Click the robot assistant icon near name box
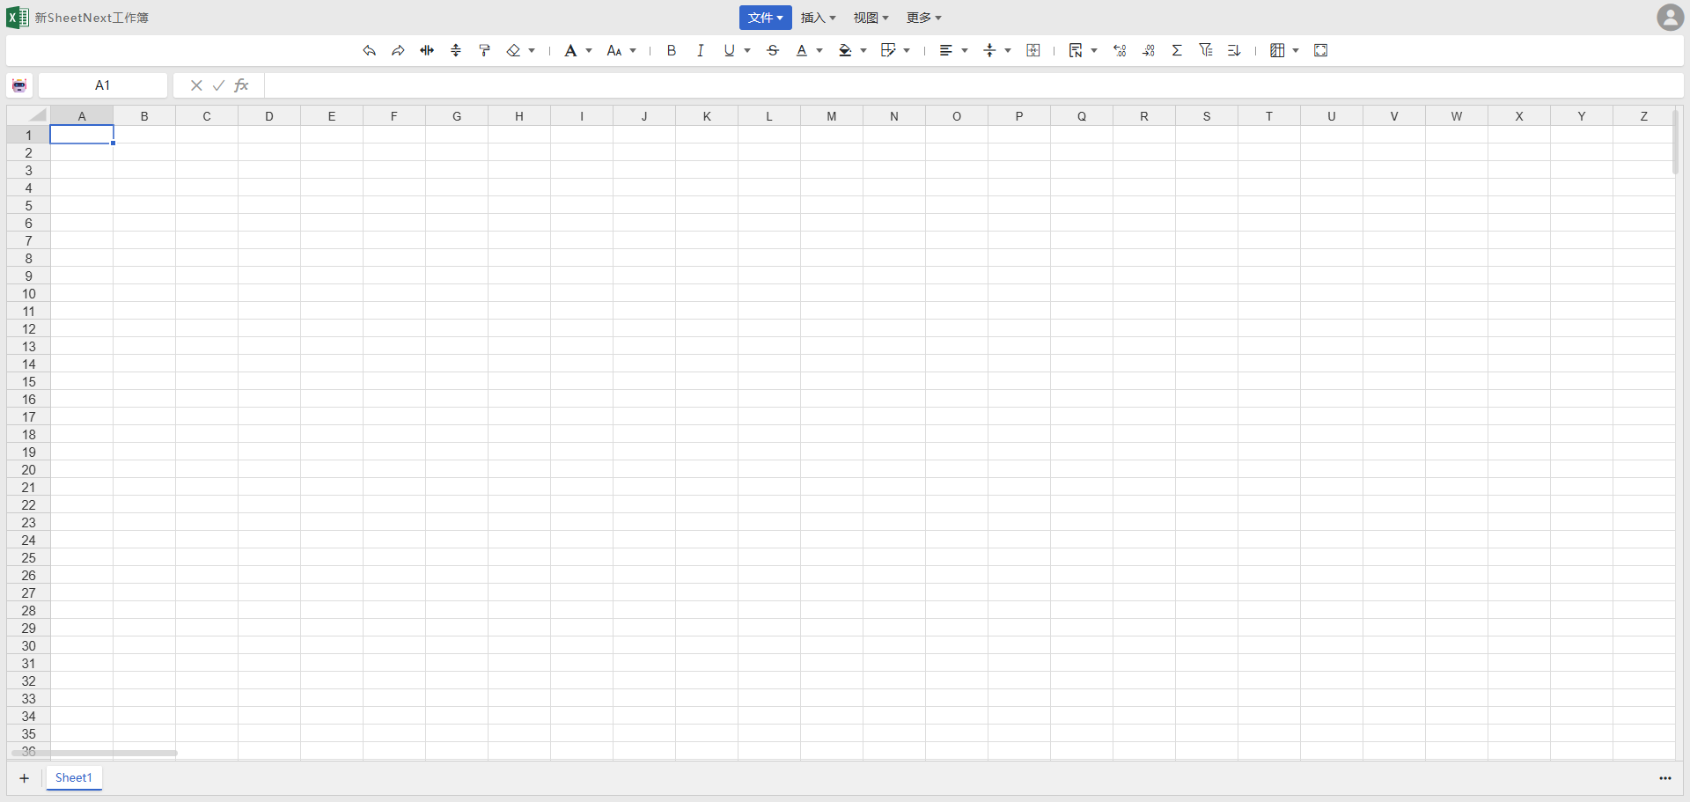 (x=19, y=85)
